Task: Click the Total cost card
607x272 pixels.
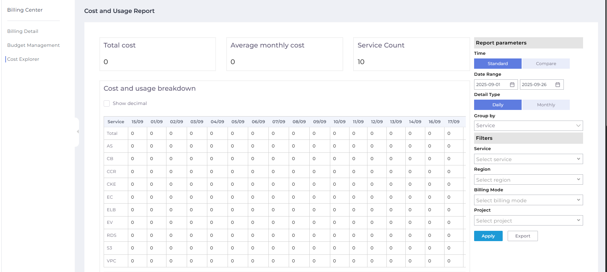Action: [x=157, y=54]
